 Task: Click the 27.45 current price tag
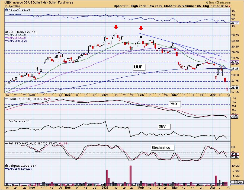[235, 88]
